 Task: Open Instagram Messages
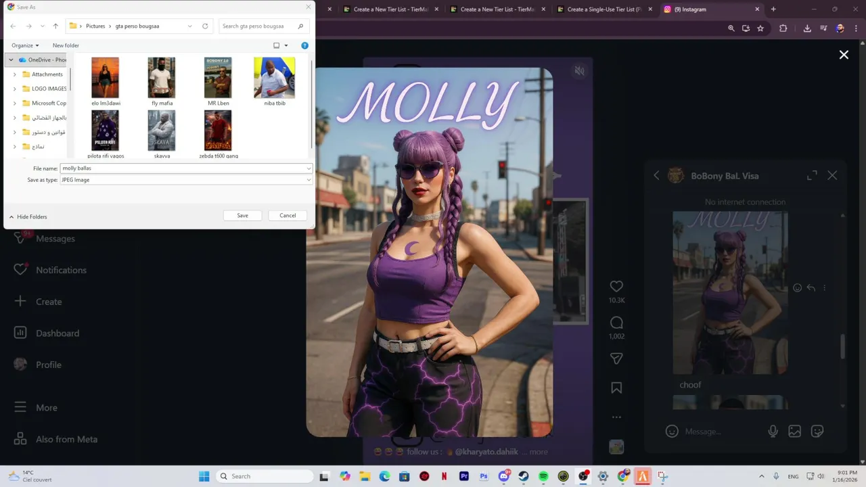tap(45, 238)
